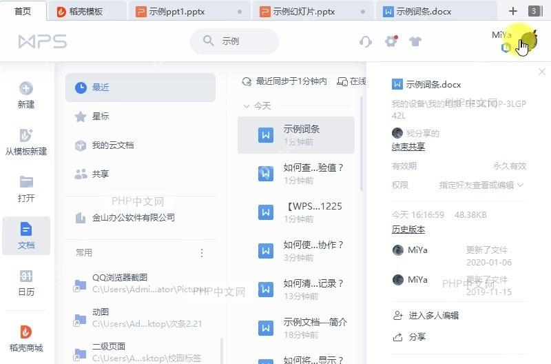Open 二级页面 folder shortcut

[141, 352]
